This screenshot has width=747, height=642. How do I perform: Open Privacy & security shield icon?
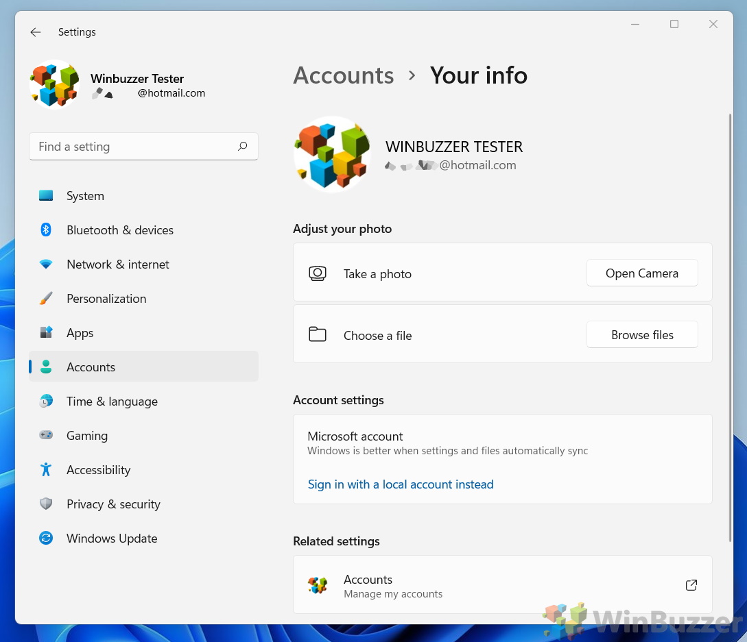coord(46,504)
